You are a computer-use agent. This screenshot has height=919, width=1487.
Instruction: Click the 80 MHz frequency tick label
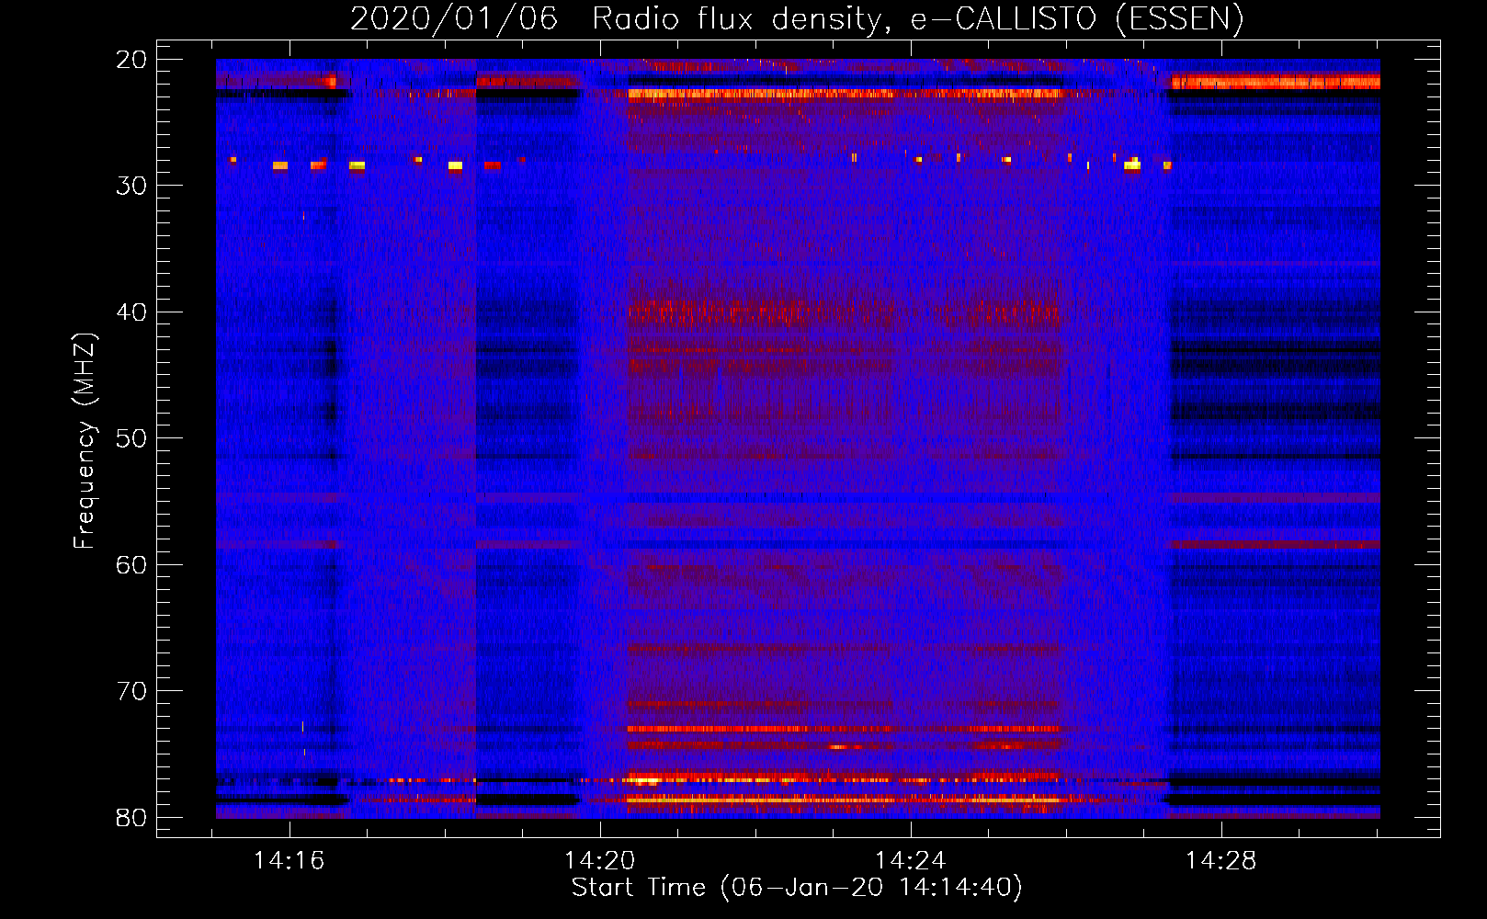pos(132,818)
